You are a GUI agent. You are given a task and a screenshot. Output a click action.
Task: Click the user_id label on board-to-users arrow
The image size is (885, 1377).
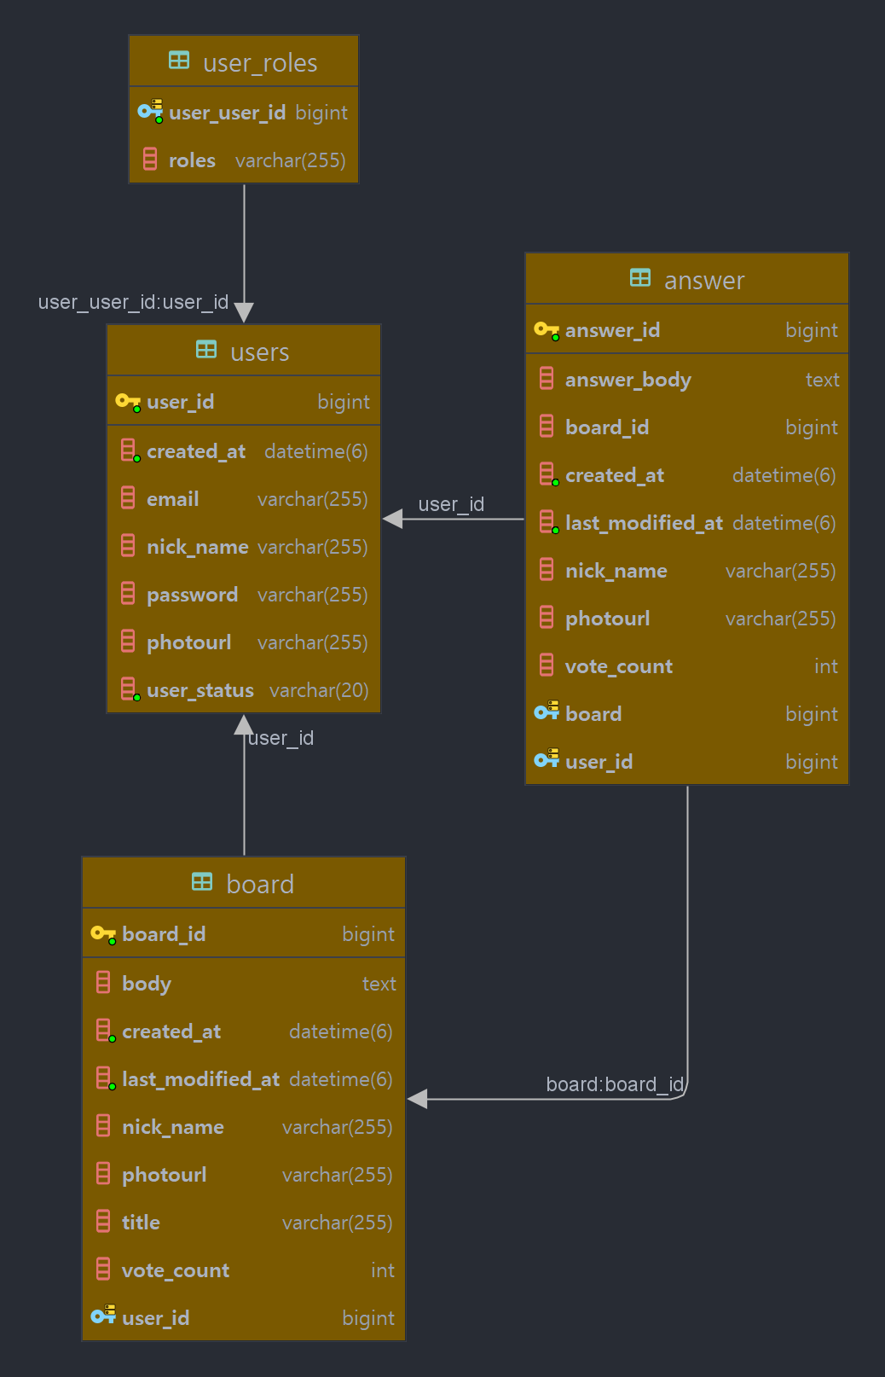pyautogui.click(x=281, y=738)
